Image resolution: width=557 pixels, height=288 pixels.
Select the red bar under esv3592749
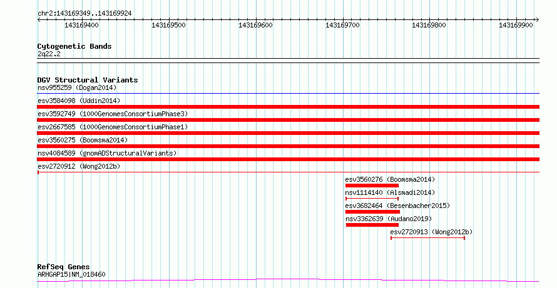[x=289, y=120]
